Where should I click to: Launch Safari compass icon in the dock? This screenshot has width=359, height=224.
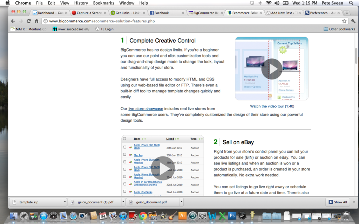(x=73, y=216)
